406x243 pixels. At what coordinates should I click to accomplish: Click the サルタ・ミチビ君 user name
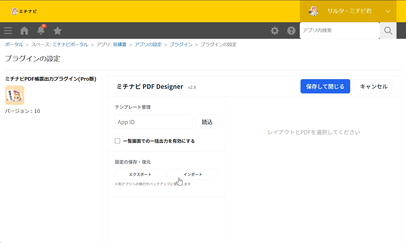(x=349, y=11)
